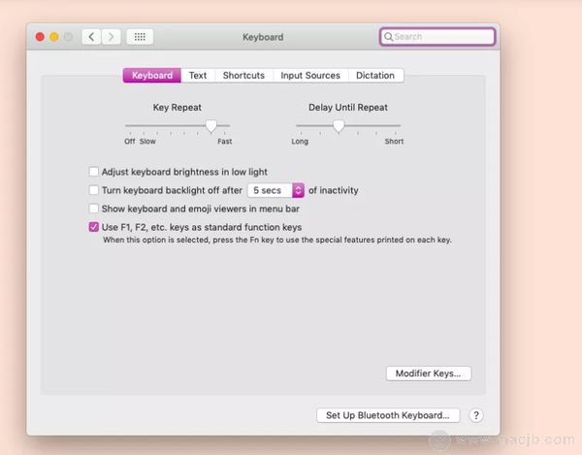Click the Key Repeat slider thumb

[x=211, y=126]
